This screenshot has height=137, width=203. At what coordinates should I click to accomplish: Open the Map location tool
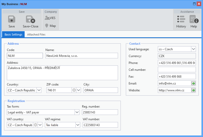click(50, 26)
